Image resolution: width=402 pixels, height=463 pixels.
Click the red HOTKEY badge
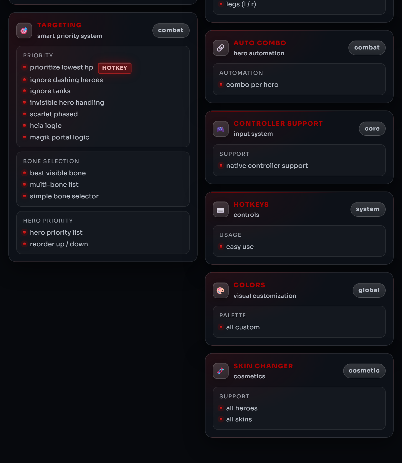[x=115, y=68]
